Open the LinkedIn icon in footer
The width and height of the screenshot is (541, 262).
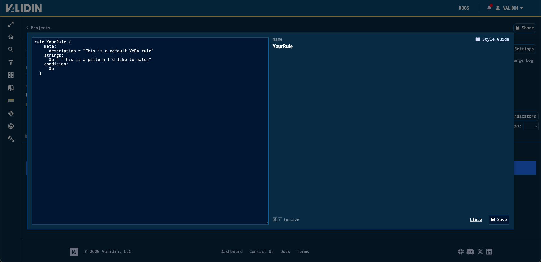pos(489,252)
